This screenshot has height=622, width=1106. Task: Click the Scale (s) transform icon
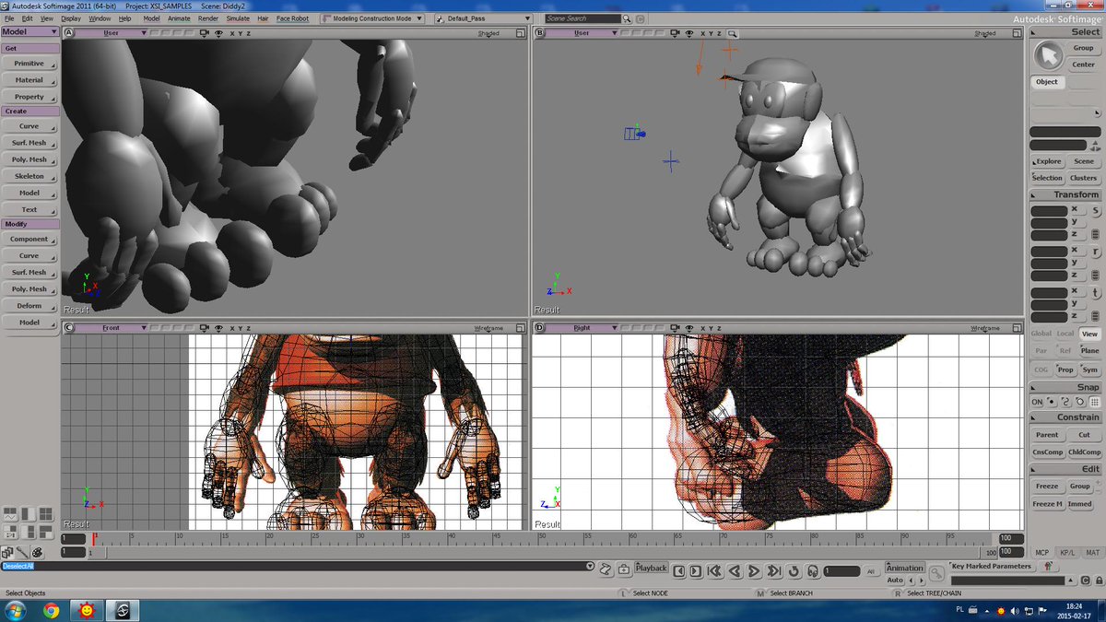[1097, 210]
